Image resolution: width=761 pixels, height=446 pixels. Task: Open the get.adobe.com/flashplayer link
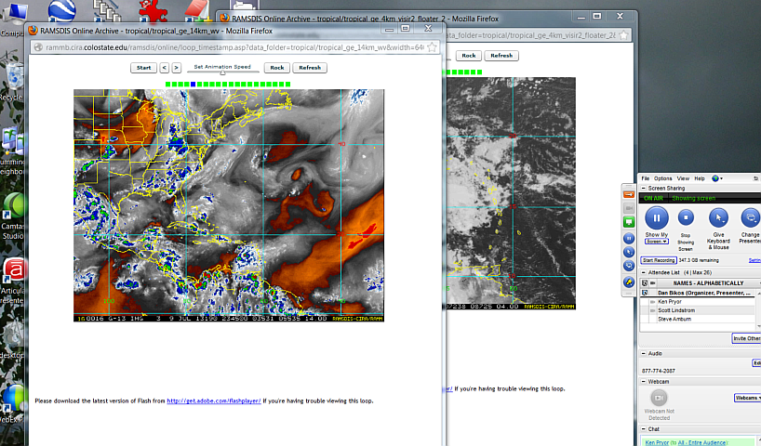tap(214, 401)
